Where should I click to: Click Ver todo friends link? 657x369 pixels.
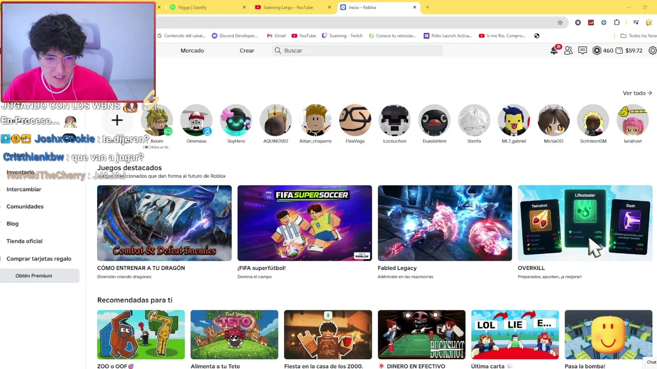pyautogui.click(x=637, y=93)
